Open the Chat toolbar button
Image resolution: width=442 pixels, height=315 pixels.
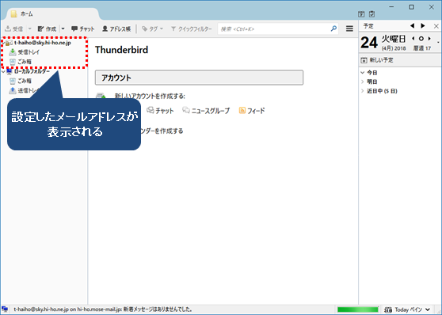[x=83, y=28]
